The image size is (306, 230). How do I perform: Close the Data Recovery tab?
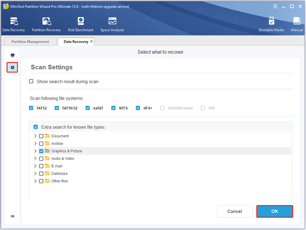[x=91, y=41]
